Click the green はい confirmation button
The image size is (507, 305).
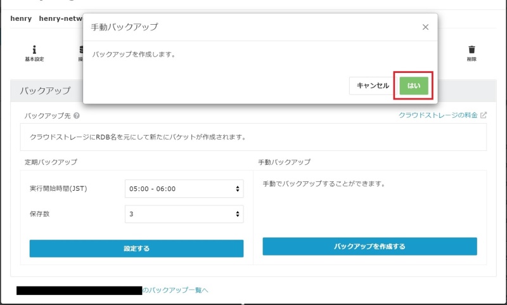[413, 86]
